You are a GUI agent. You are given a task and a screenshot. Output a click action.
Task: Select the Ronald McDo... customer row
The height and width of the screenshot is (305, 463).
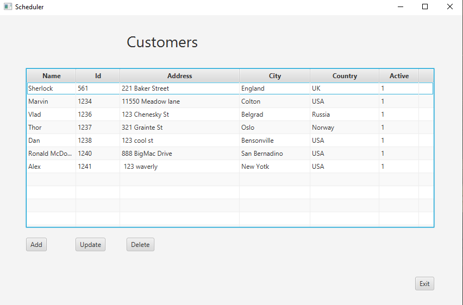coord(230,154)
